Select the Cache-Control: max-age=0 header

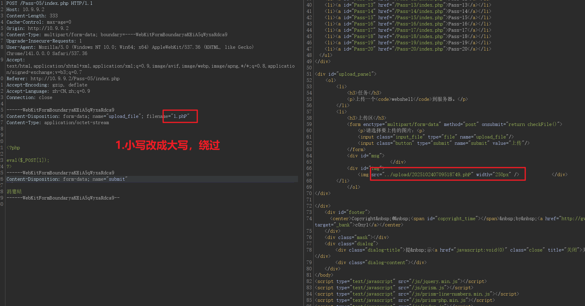click(39, 22)
